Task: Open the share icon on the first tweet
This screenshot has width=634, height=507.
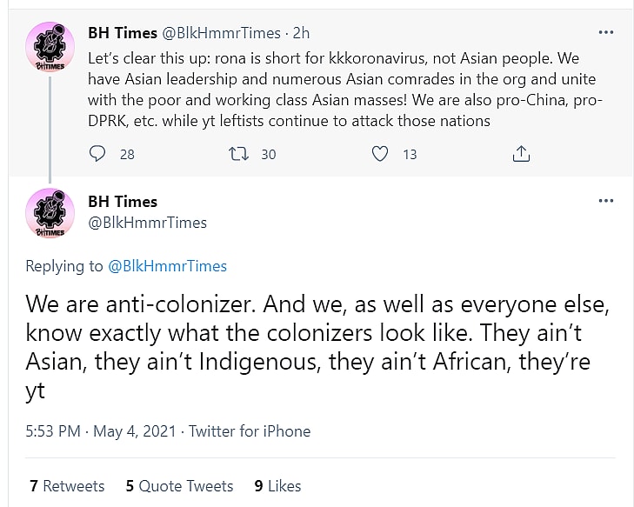Action: coord(521,154)
